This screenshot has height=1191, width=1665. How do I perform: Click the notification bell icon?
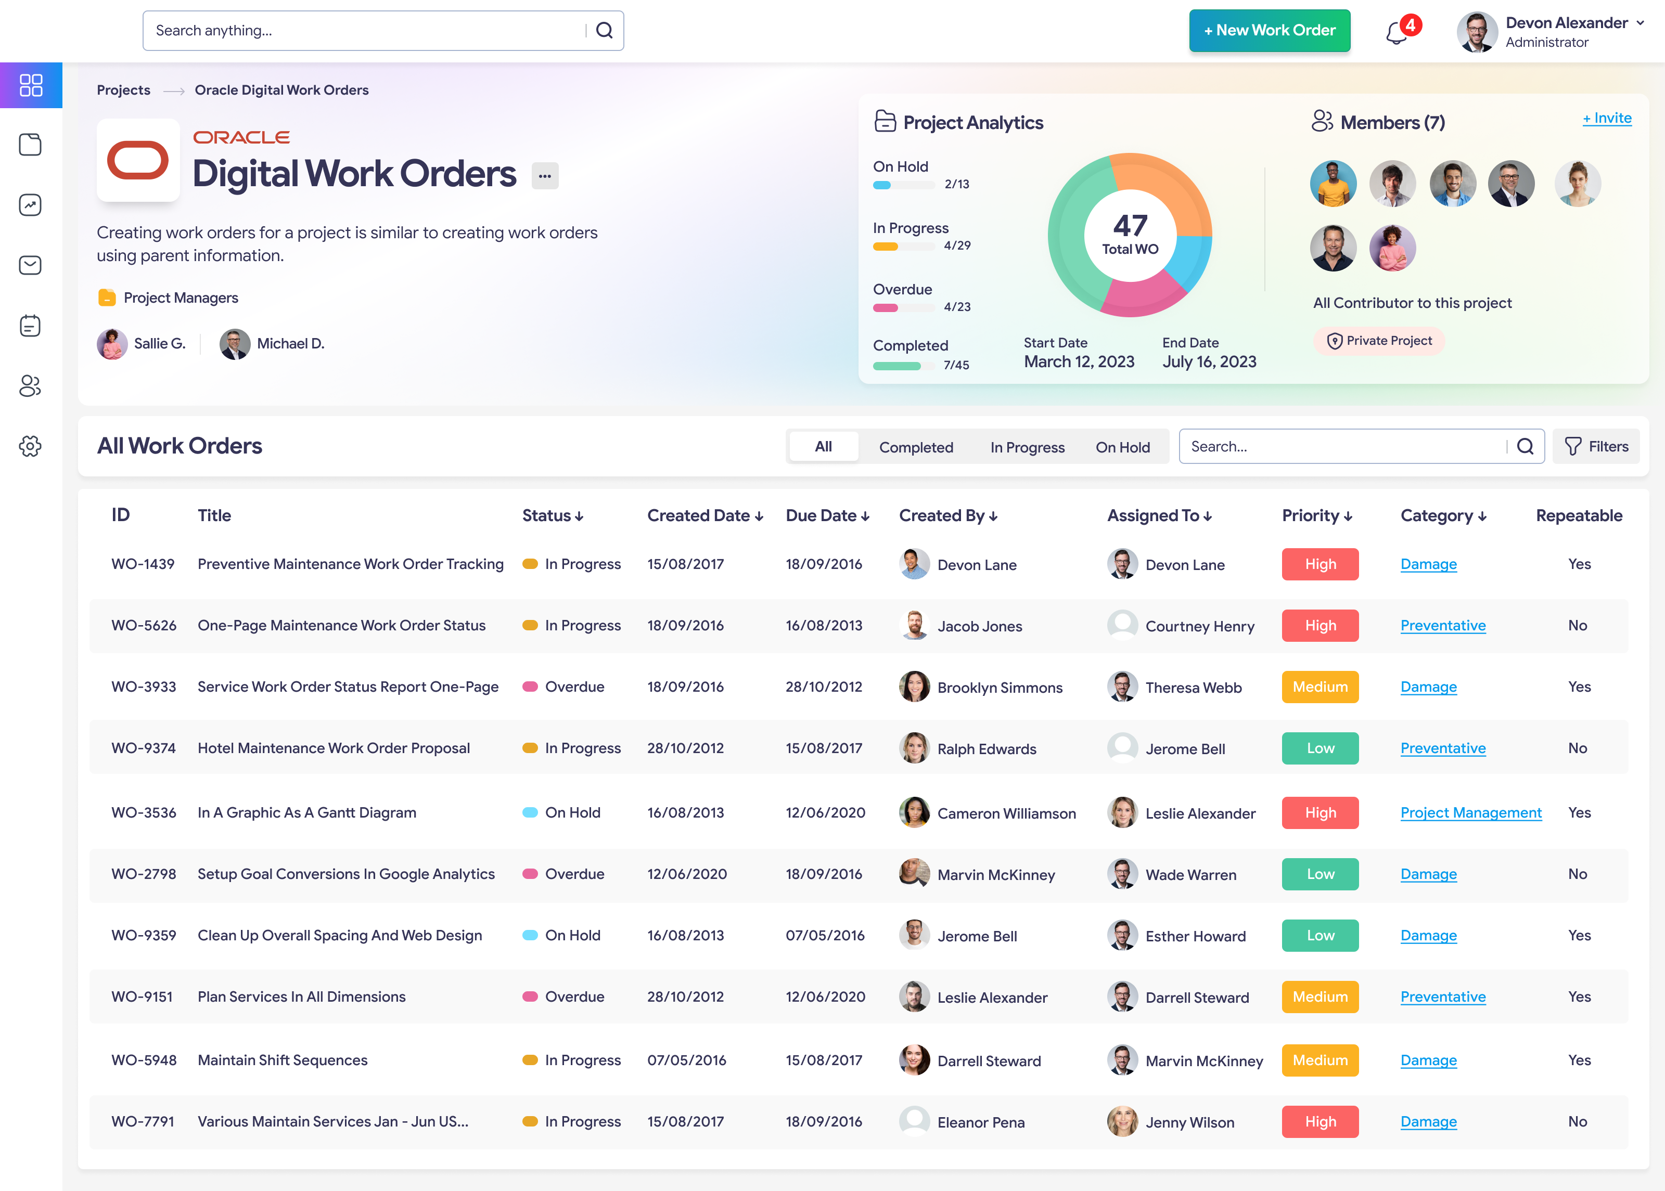coord(1396,33)
